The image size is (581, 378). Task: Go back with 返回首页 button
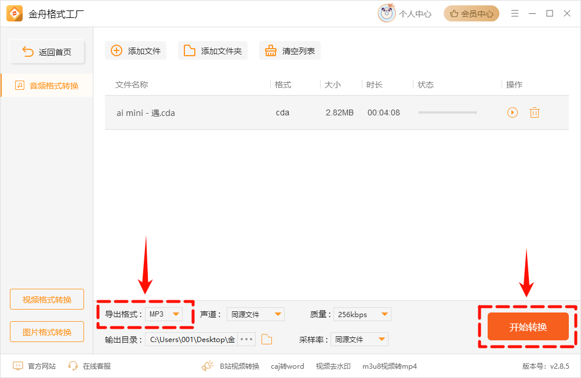[47, 52]
